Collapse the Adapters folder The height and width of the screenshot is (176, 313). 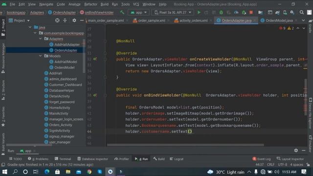click(41, 39)
